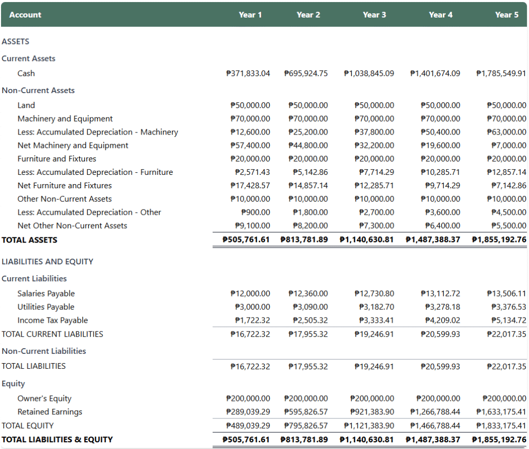Click the Year 5 column header
Screen dimensions: 529x449
coord(507,15)
